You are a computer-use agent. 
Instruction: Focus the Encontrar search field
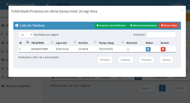[161, 35]
